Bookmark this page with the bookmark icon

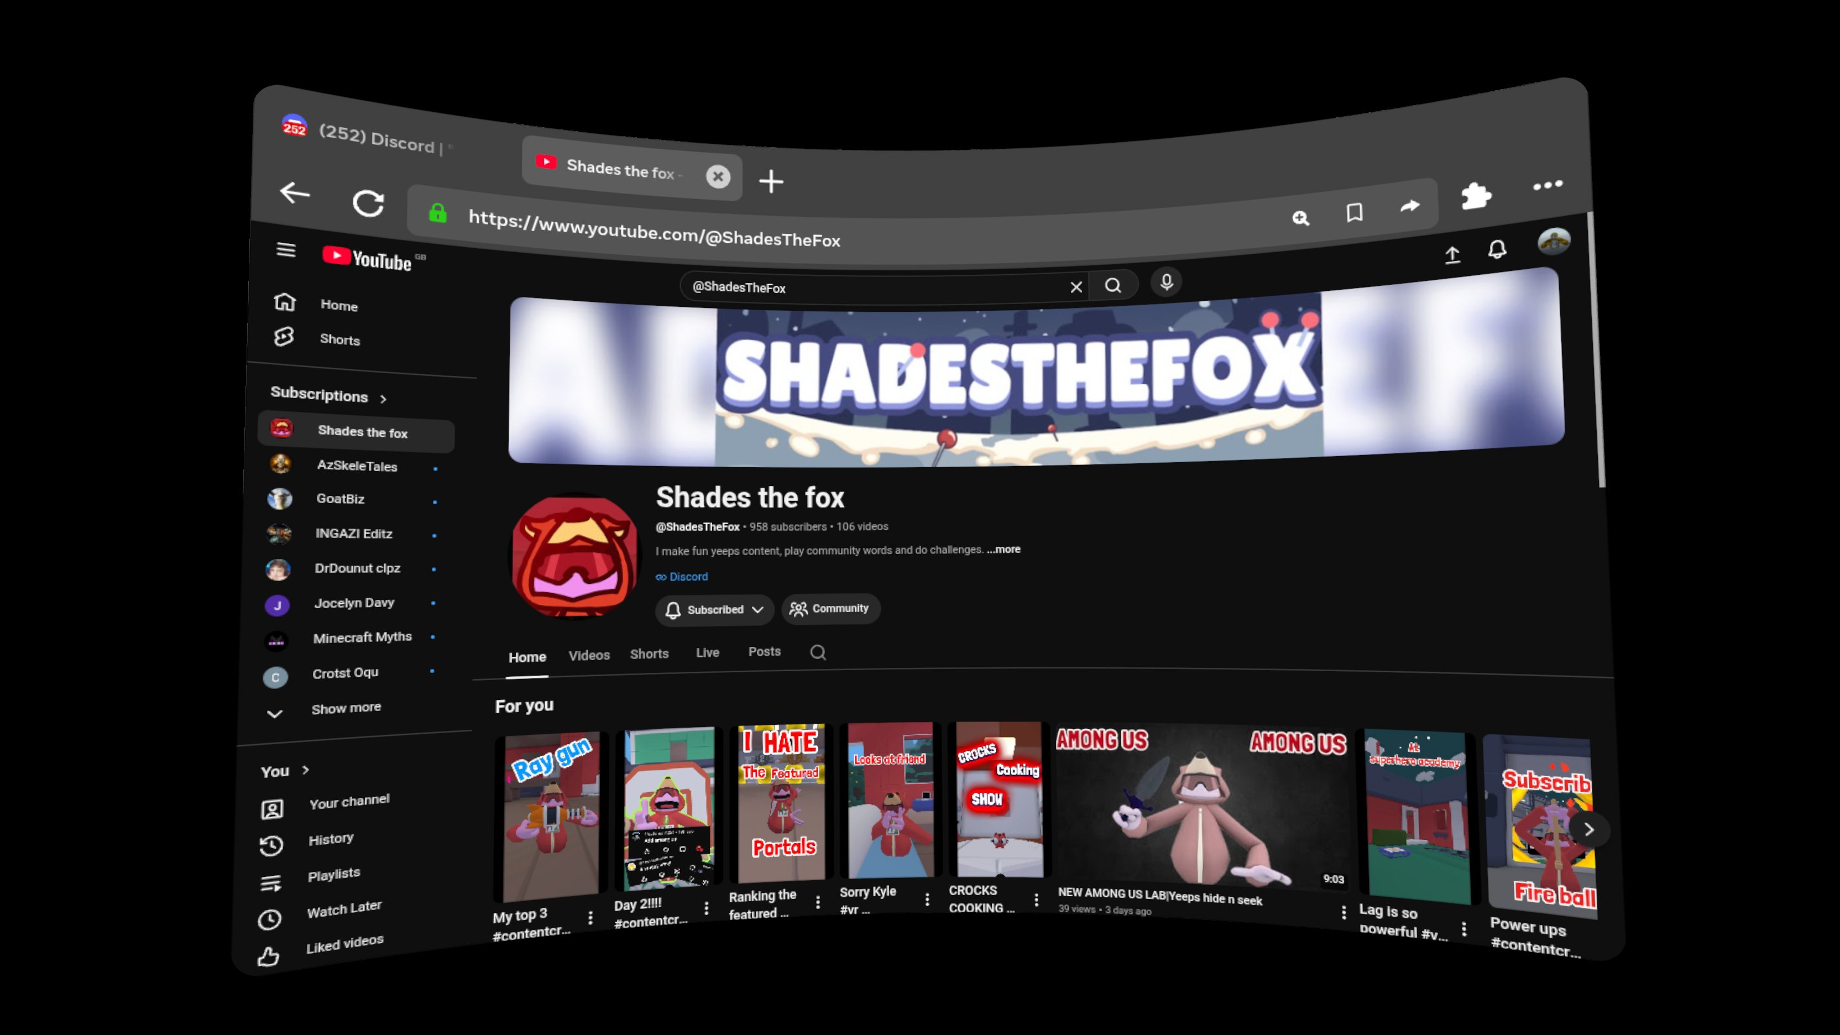coord(1354,212)
